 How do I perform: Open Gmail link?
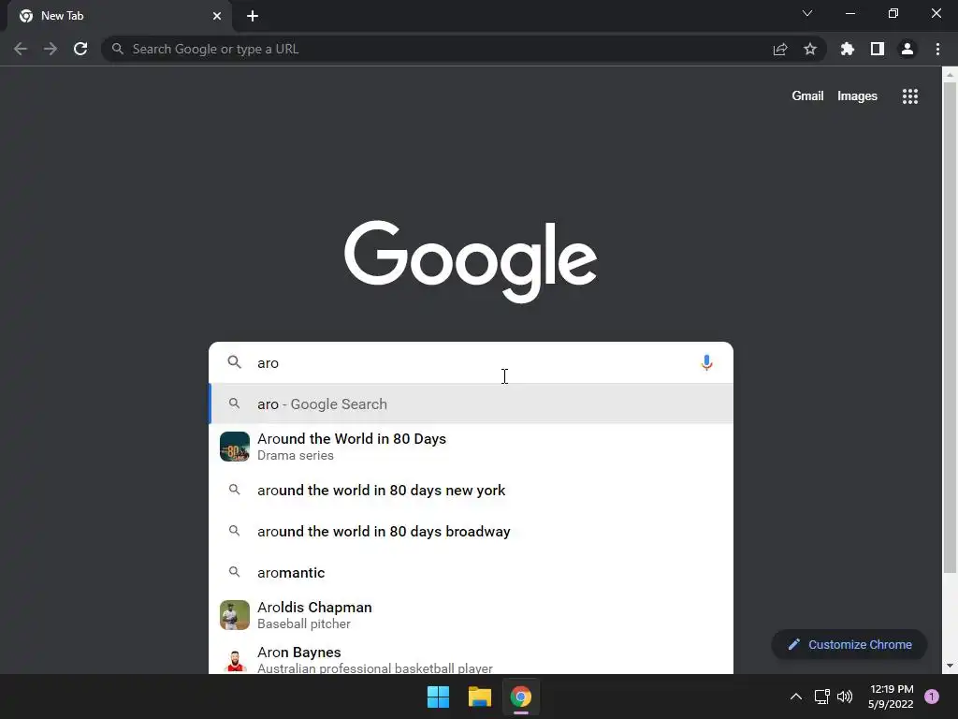pyautogui.click(x=807, y=96)
